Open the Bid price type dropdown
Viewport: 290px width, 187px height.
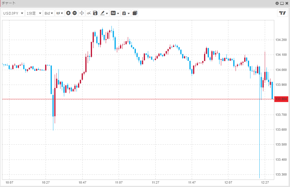49,13
